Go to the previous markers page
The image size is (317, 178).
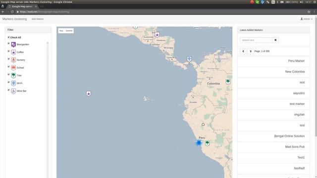[243, 51]
